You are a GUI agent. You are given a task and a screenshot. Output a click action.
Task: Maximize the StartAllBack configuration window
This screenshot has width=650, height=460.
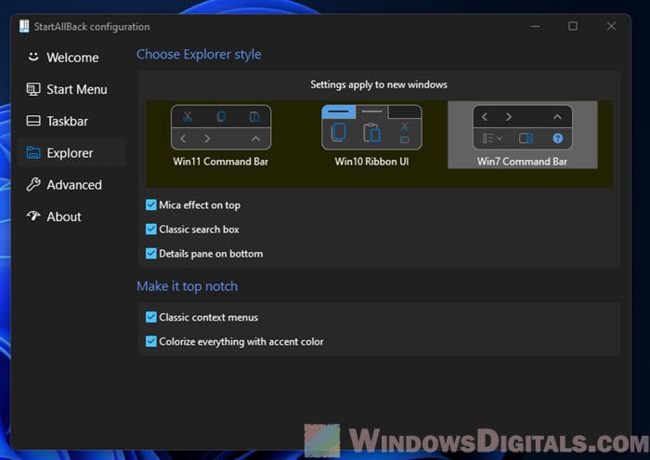pos(573,26)
